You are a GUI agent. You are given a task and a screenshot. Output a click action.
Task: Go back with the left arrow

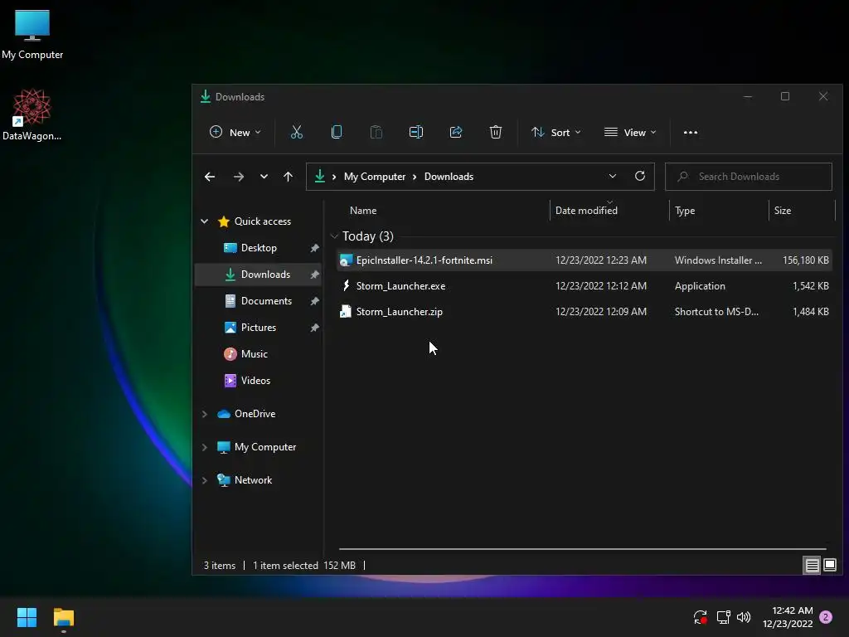click(x=210, y=177)
